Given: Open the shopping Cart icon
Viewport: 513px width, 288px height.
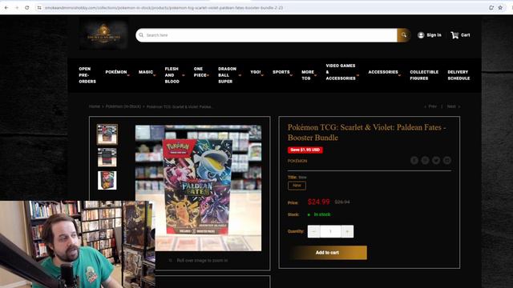Looking at the screenshot, I should click(454, 35).
